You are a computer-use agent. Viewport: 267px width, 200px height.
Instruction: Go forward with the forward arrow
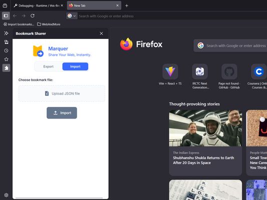pyautogui.click(x=24, y=16)
